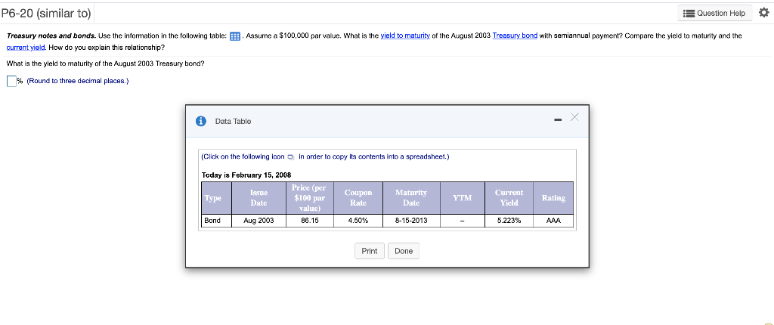
Task: Select the 8-15-2013 maturity date cell
Action: [411, 221]
